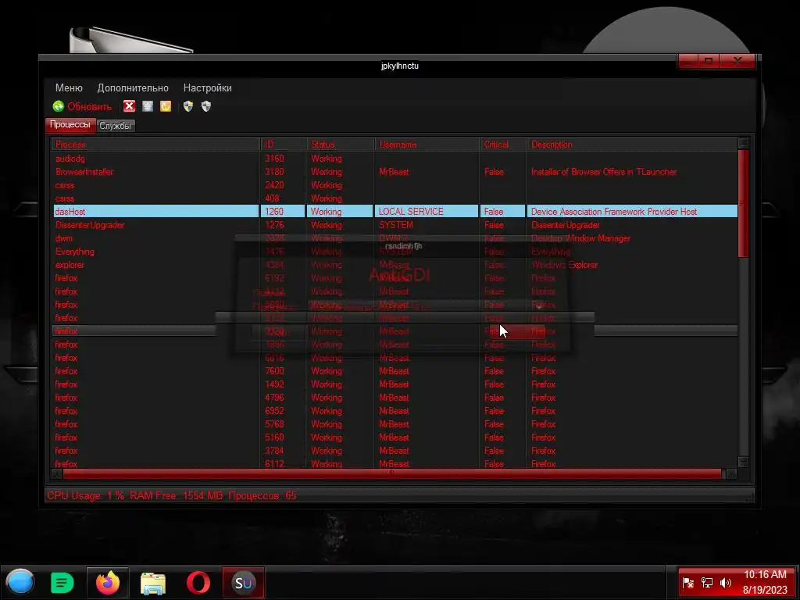Click the Обновить refresh button text

(x=89, y=106)
